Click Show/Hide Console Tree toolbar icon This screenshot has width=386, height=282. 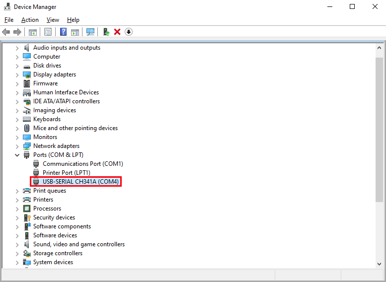click(x=33, y=32)
